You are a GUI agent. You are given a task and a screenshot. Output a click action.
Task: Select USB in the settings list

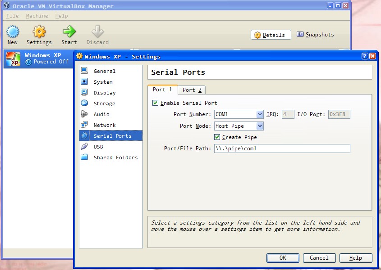[111, 147]
